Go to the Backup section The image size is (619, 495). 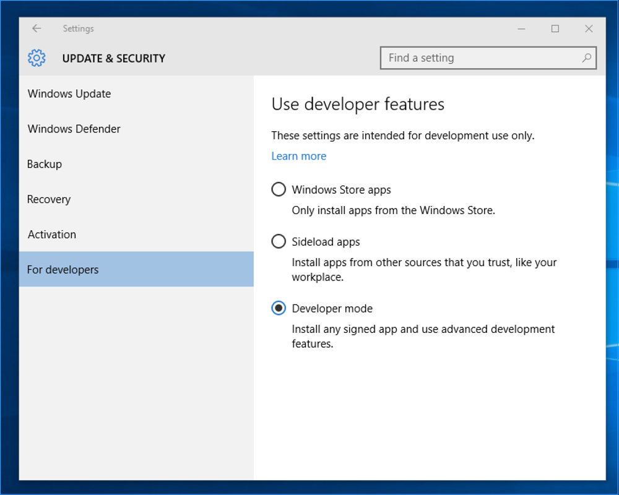coord(136,164)
